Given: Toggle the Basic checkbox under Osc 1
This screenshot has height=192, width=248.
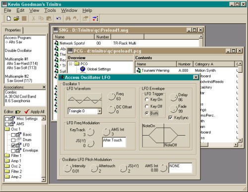Looking at the screenshot, I should [13, 135].
